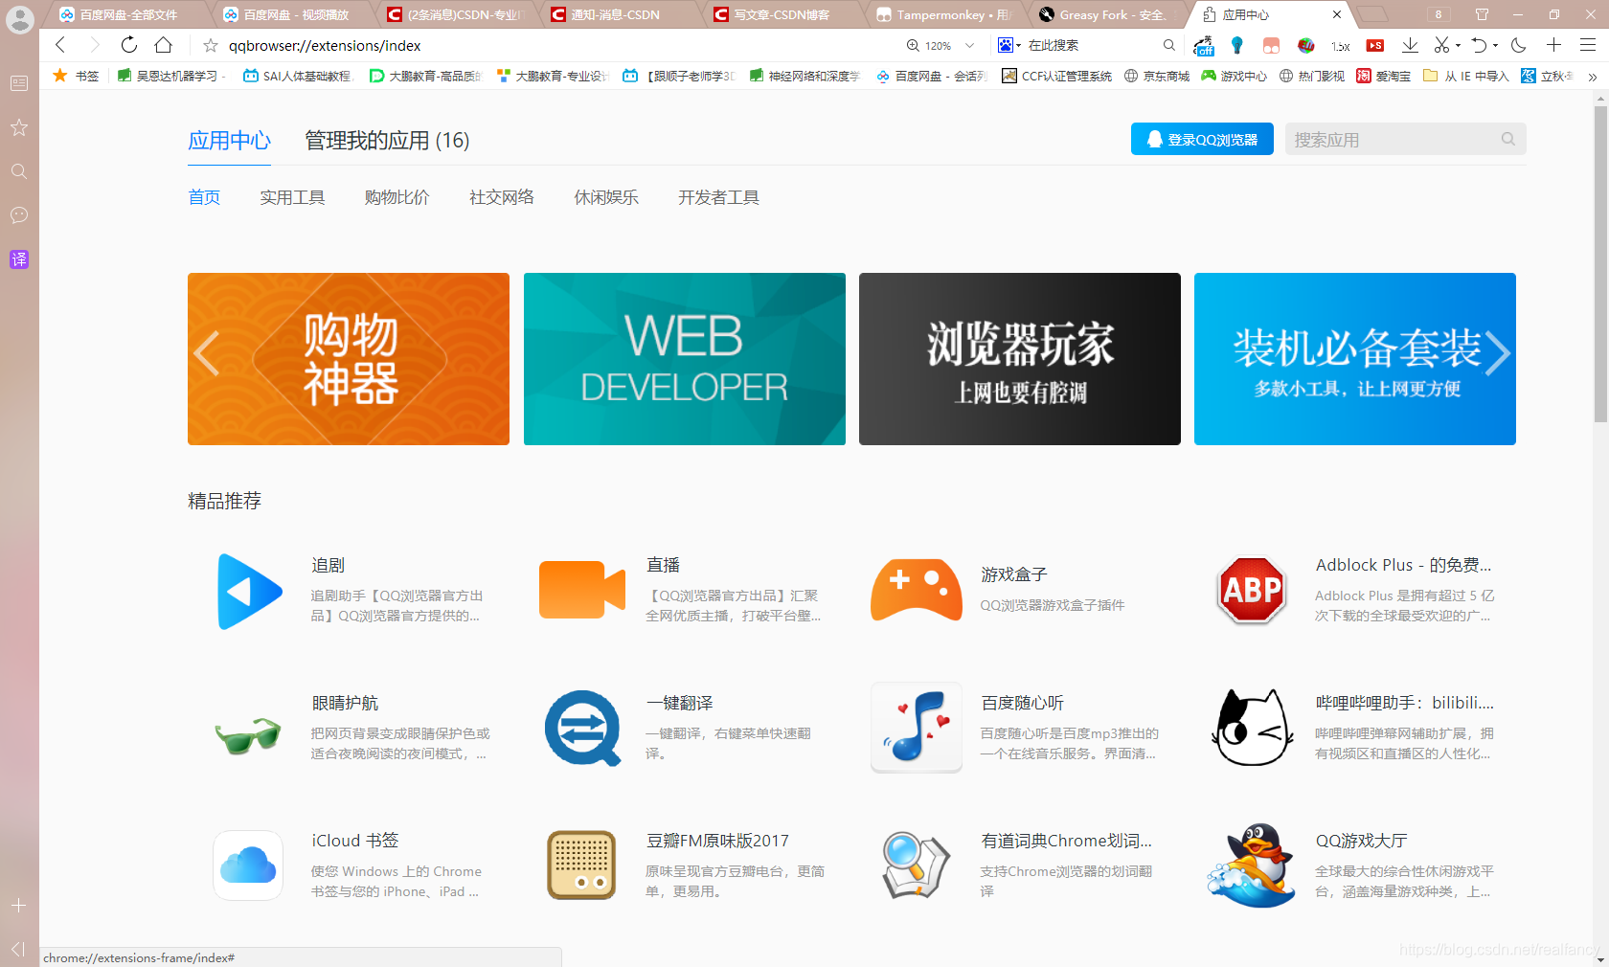This screenshot has height=967, width=1609.
Task: Click the 登录QQ浏览器 login button
Action: [x=1202, y=139]
